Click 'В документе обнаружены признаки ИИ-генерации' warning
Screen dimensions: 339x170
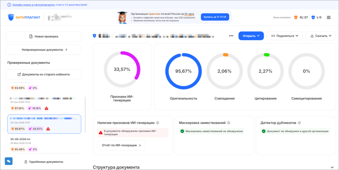(x=133, y=132)
